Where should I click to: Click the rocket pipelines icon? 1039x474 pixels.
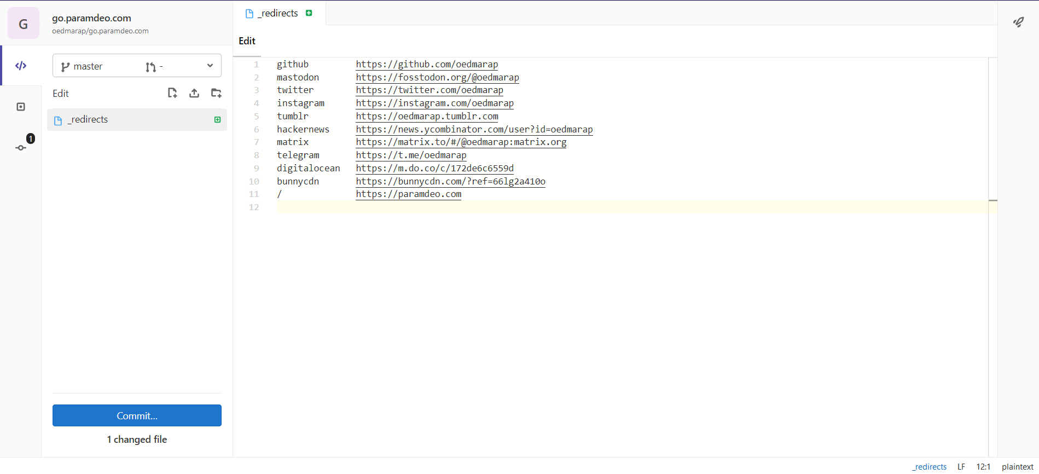point(1018,22)
